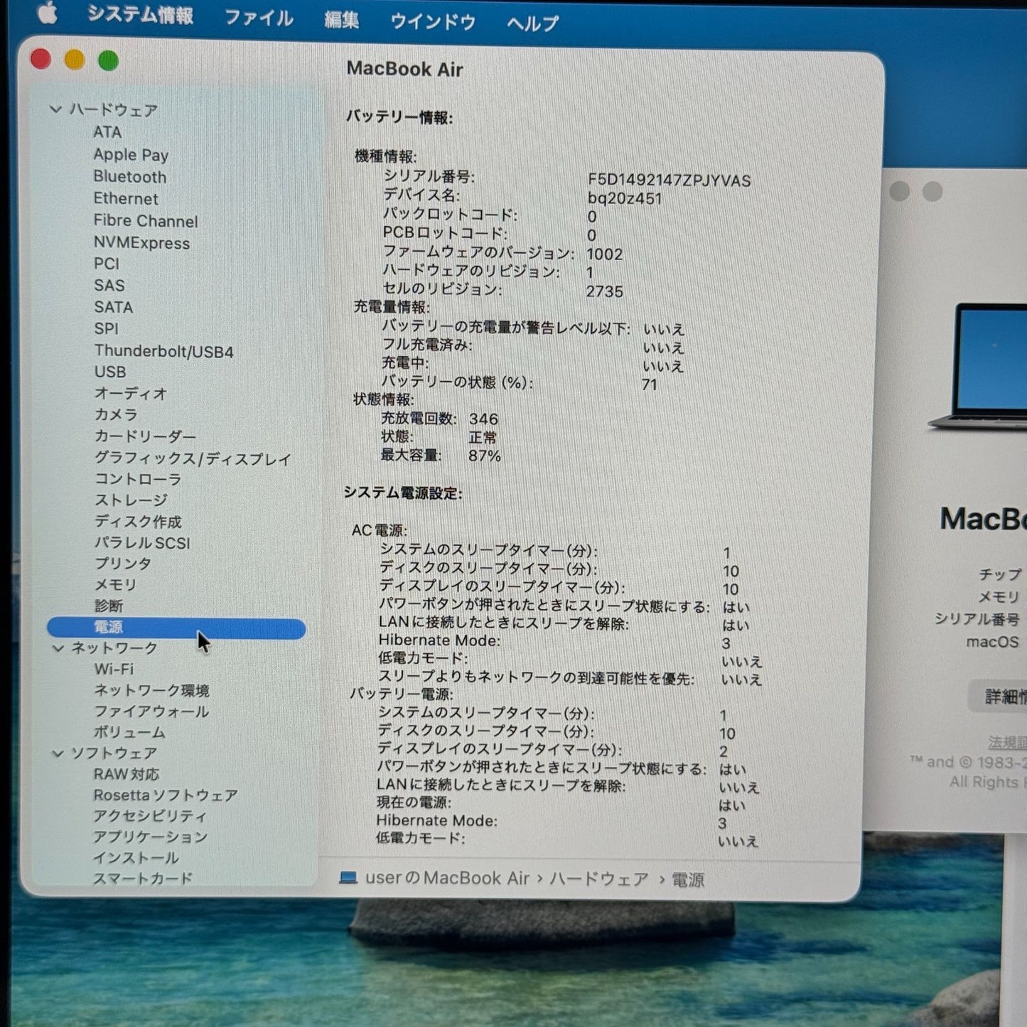Select Rosettaソフトウェア in the sidebar
The width and height of the screenshot is (1027, 1027).
[166, 795]
